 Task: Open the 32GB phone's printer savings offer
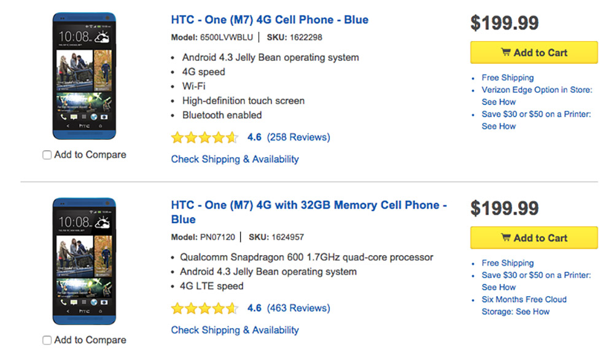[x=536, y=275]
